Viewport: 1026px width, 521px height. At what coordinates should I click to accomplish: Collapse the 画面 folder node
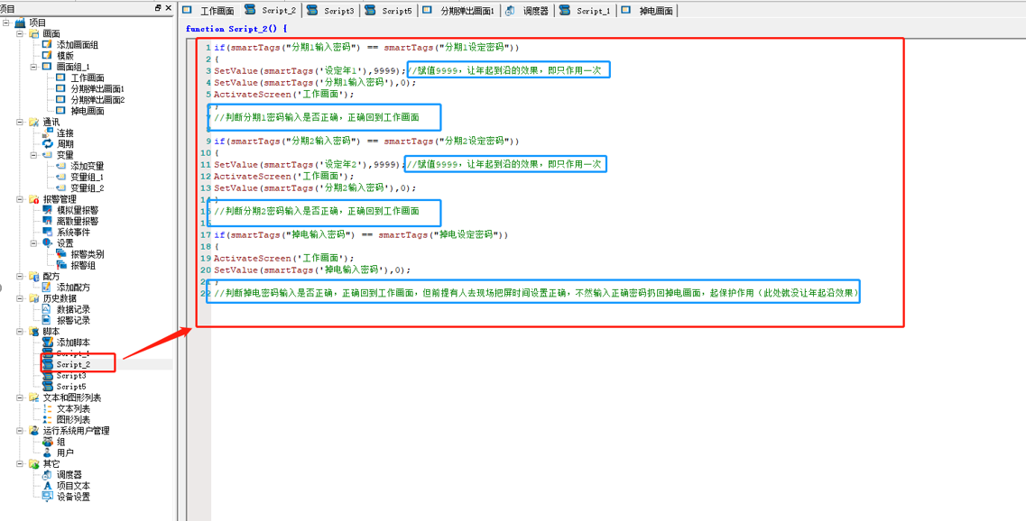pyautogui.click(x=20, y=33)
